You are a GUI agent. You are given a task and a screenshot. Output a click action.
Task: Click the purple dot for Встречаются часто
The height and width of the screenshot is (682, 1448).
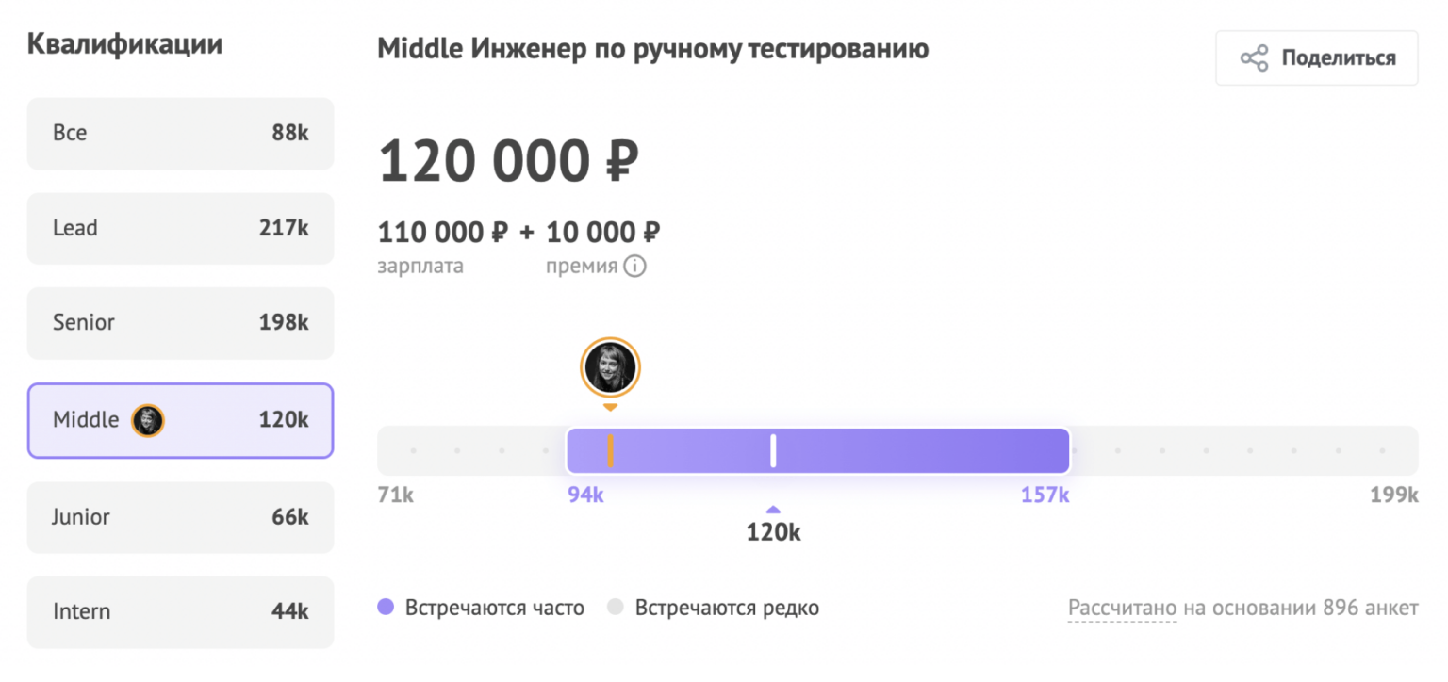[x=385, y=608]
